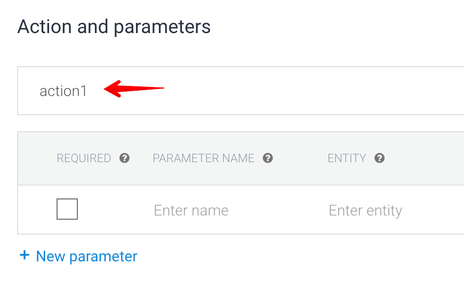Show help for the ENTITY column

pyautogui.click(x=379, y=158)
